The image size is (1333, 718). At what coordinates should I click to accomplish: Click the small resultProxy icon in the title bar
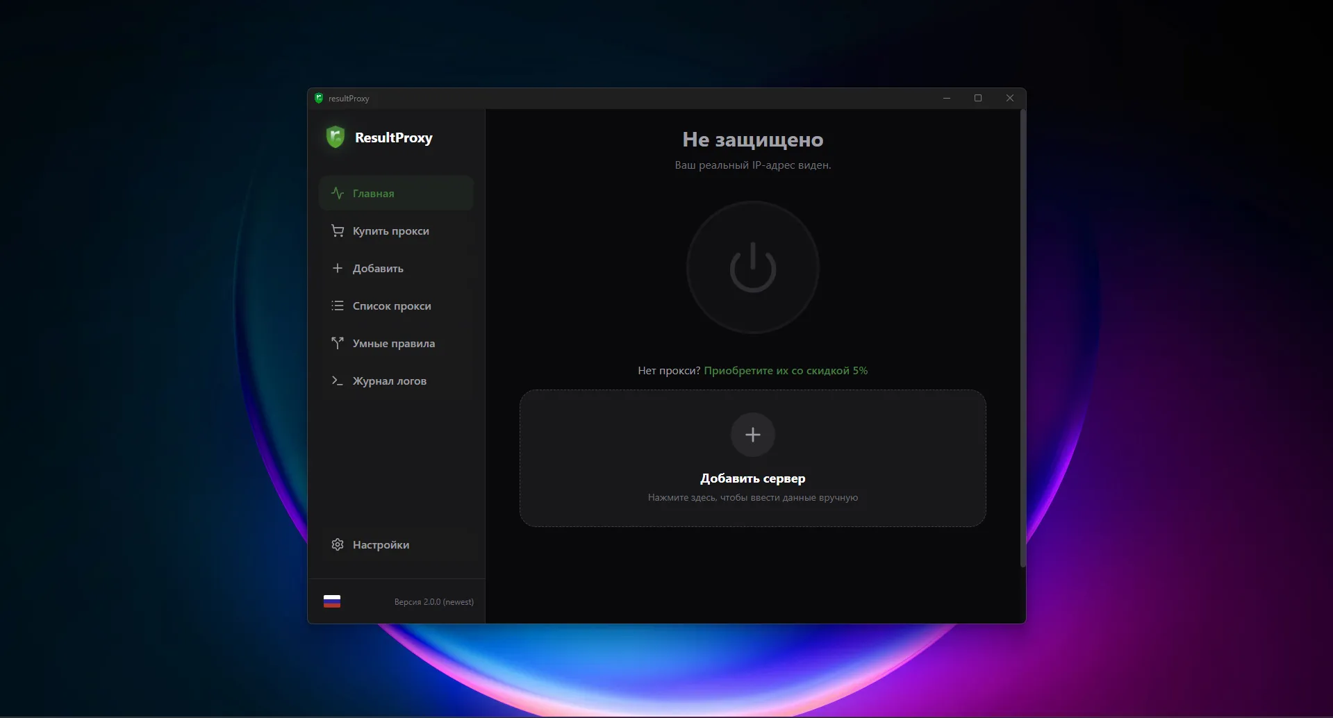click(319, 98)
